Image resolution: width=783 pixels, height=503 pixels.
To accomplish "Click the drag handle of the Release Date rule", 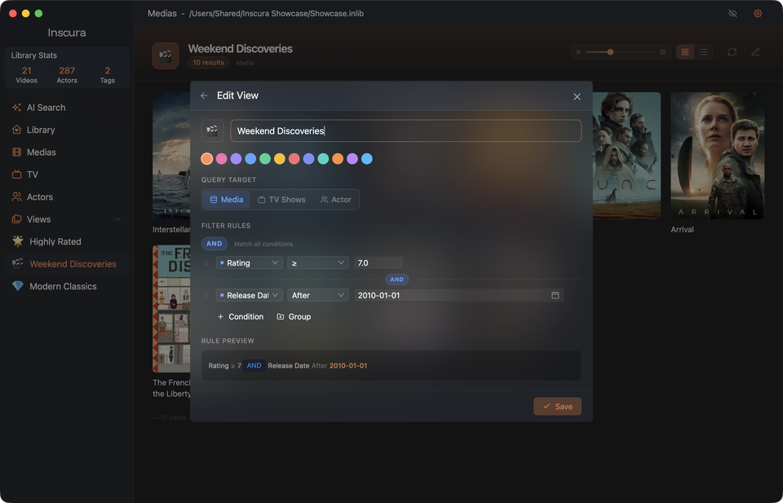I will [x=206, y=295].
